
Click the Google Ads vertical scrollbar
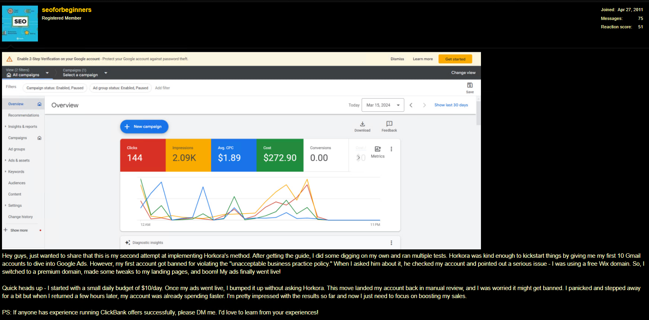tap(479, 113)
